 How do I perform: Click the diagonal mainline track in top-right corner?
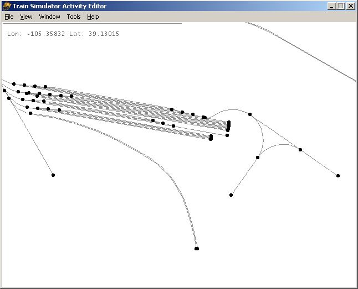tap(301, 51)
